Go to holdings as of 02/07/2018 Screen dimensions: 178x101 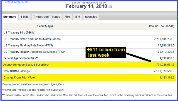[16, 2]
